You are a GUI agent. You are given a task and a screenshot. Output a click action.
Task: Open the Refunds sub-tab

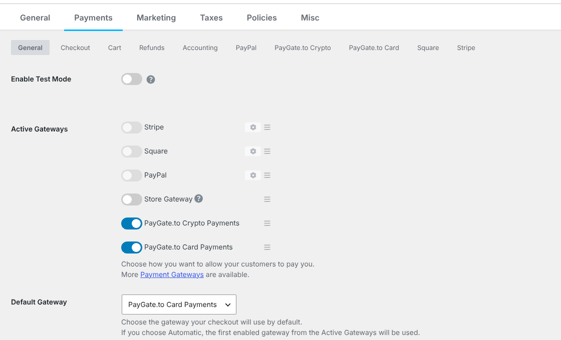(x=152, y=47)
